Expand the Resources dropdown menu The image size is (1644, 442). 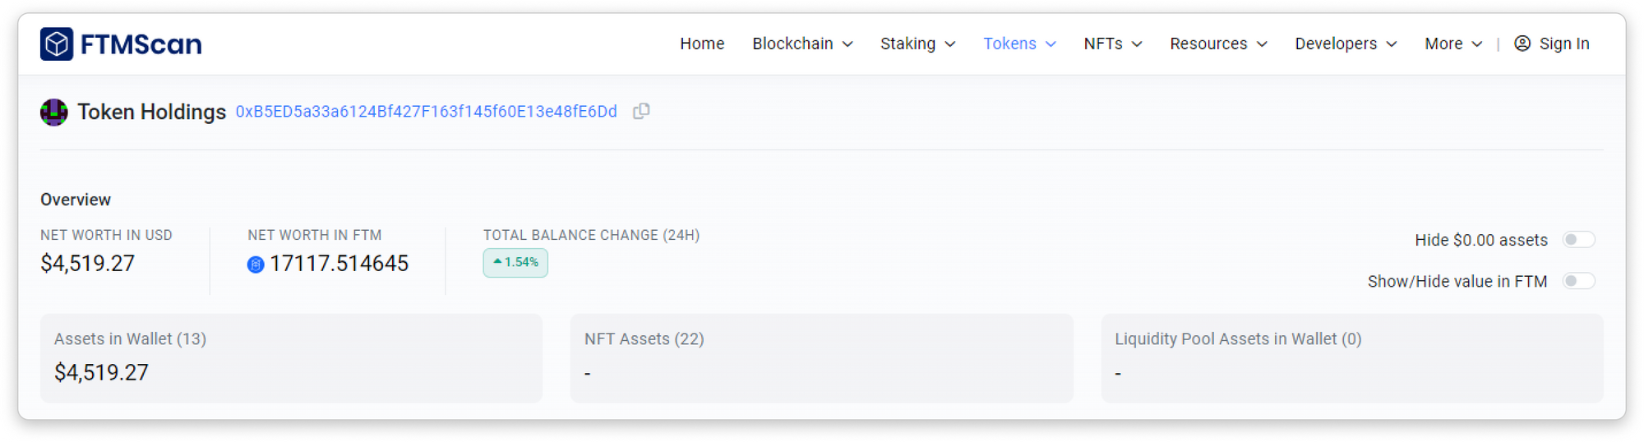(1218, 44)
